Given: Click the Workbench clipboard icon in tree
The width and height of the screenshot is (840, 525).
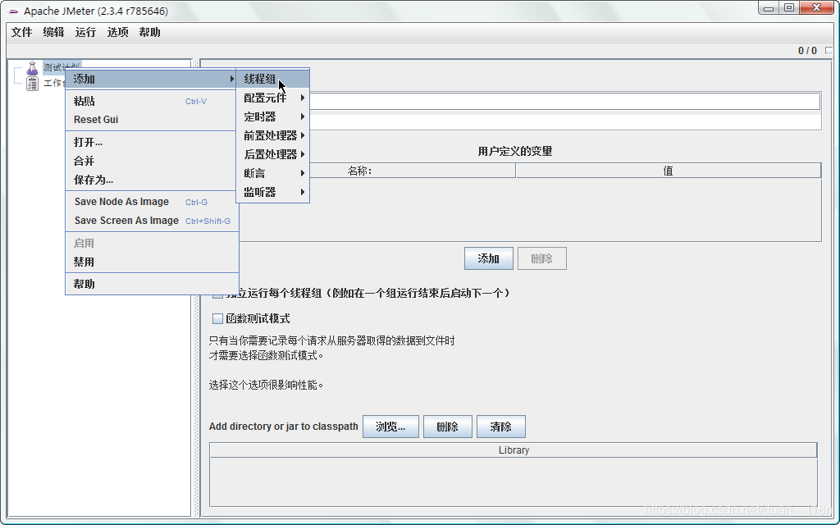Looking at the screenshot, I should tap(33, 84).
